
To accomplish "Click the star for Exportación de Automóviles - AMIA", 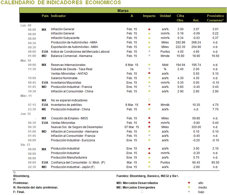I will tap(149, 47).
